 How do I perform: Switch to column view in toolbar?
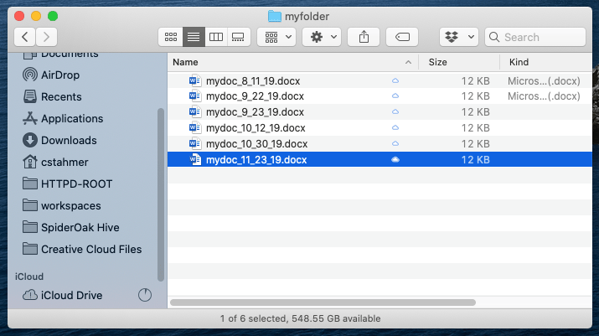click(x=216, y=37)
